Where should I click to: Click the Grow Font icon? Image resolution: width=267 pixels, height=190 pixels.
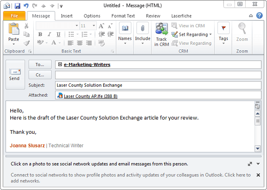(102, 26)
